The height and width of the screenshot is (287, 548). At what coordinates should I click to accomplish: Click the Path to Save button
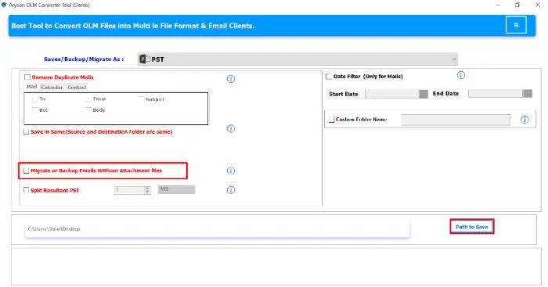pos(472,227)
